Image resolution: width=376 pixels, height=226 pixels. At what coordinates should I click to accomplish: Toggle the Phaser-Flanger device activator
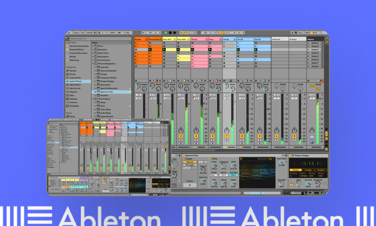click(291, 155)
